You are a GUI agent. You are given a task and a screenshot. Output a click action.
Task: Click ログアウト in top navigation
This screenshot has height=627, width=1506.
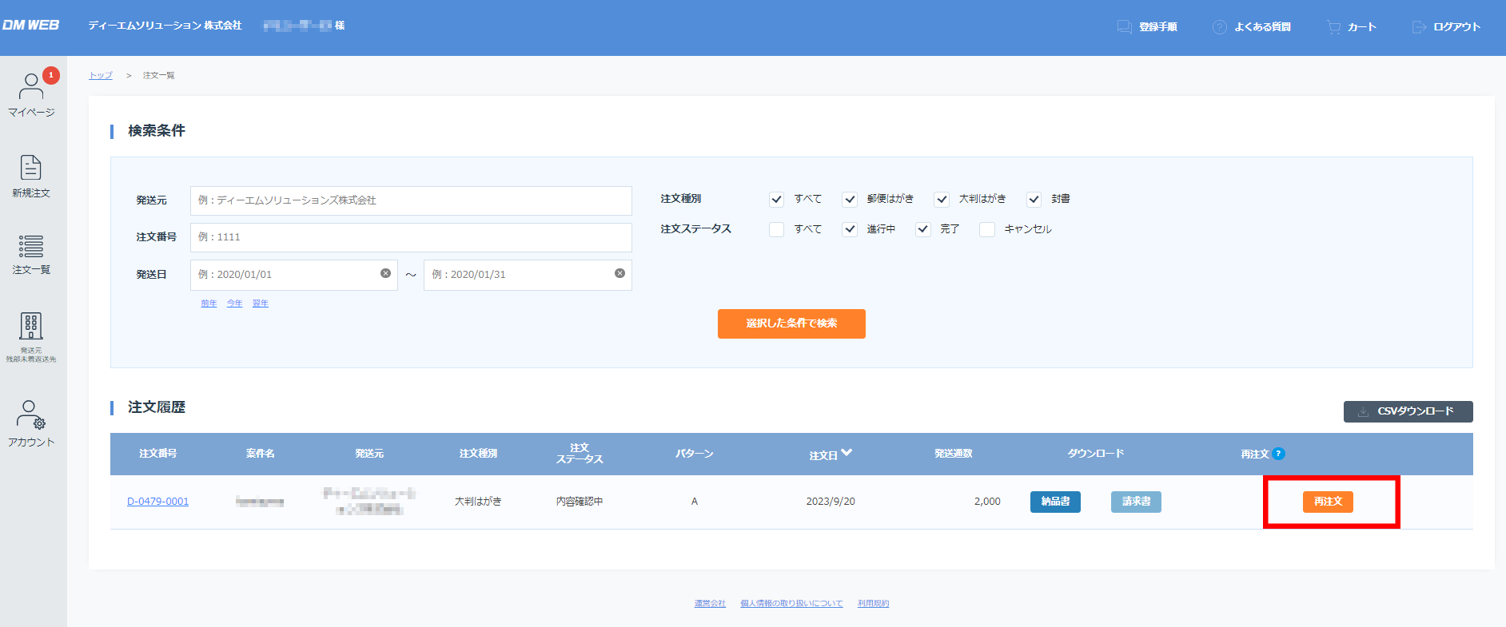click(x=1447, y=27)
